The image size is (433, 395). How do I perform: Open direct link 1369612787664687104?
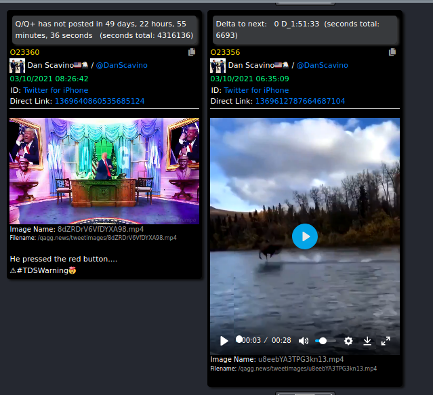300,101
